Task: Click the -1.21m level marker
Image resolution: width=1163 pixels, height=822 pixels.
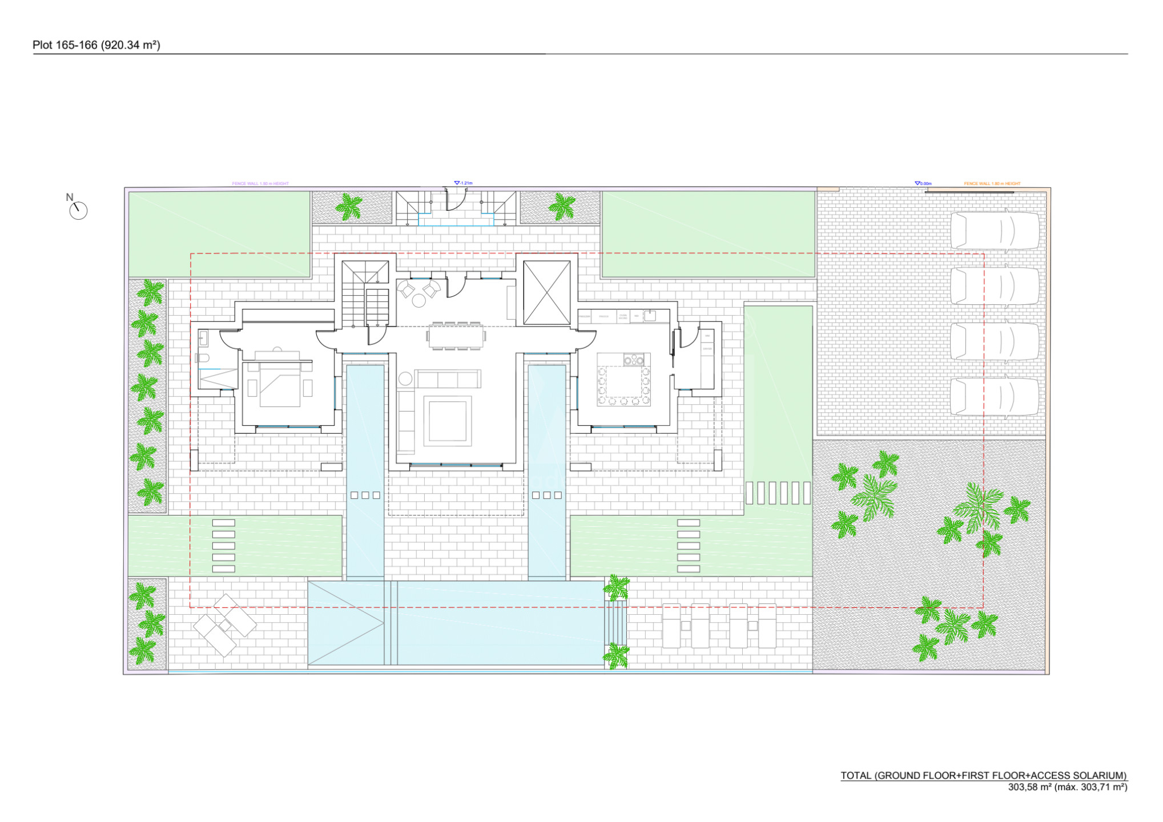Action: click(464, 183)
